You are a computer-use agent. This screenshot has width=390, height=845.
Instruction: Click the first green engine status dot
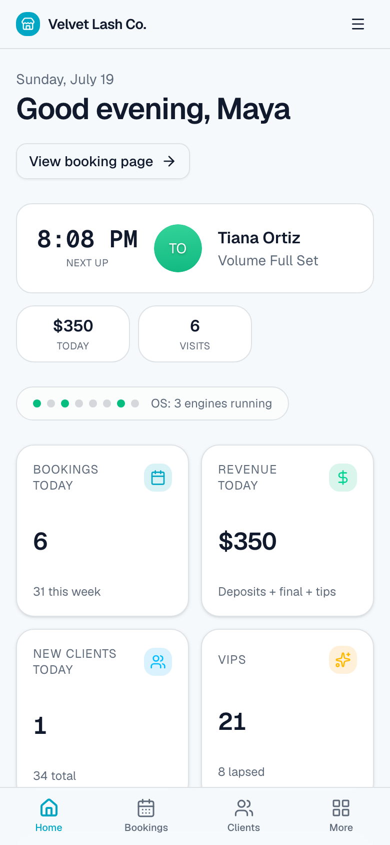coord(37,403)
